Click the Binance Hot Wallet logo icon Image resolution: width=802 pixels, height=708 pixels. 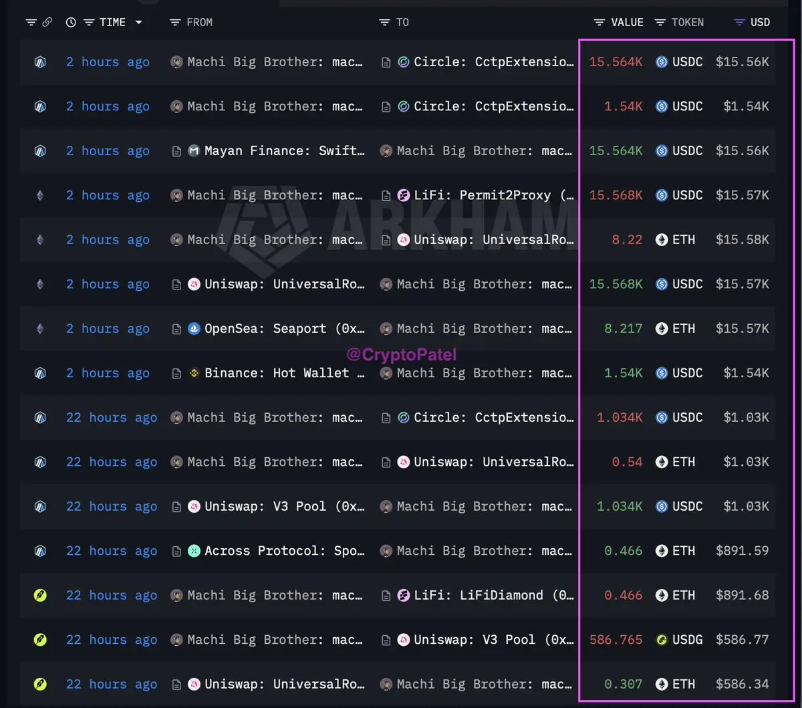194,373
